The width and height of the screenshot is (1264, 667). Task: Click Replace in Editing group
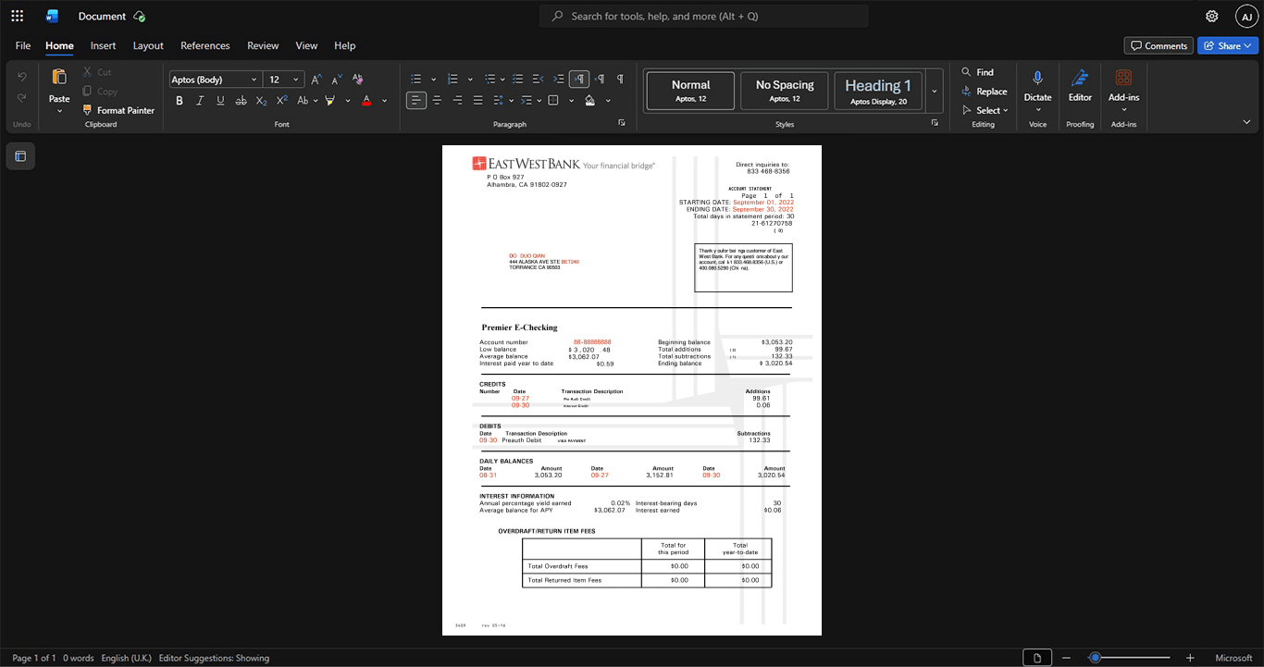(x=985, y=91)
